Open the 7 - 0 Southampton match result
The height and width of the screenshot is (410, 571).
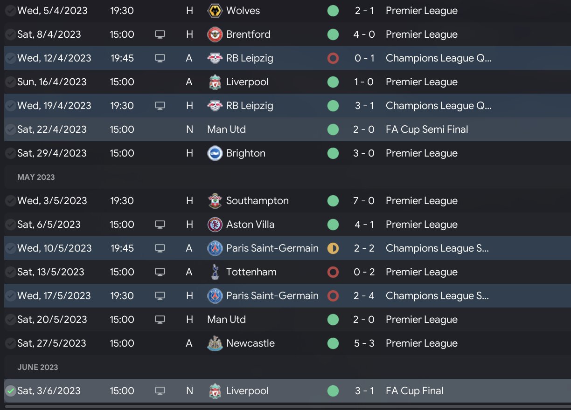point(364,201)
